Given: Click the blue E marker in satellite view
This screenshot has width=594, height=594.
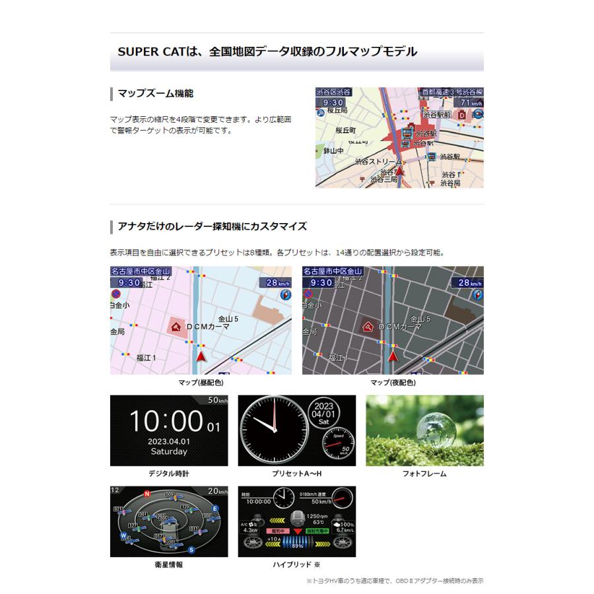Looking at the screenshot, I should [x=214, y=509].
